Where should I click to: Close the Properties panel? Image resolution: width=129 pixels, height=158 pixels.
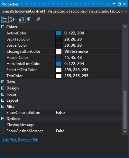tap(124, 4)
